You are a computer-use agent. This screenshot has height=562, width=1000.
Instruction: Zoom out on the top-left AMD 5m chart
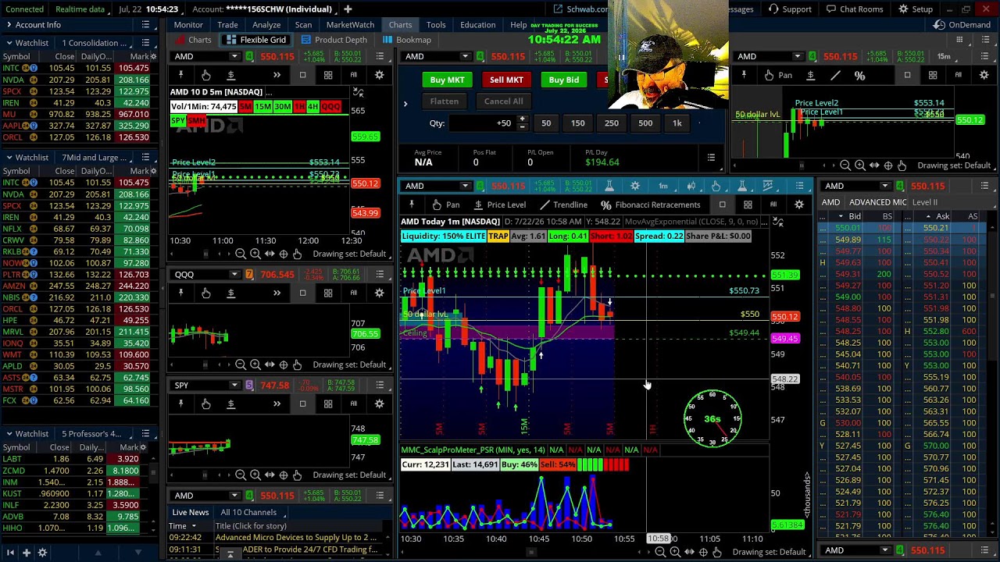pos(241,254)
